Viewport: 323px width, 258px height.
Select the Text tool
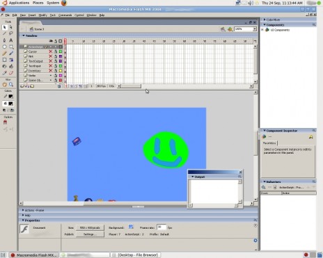click(10, 40)
